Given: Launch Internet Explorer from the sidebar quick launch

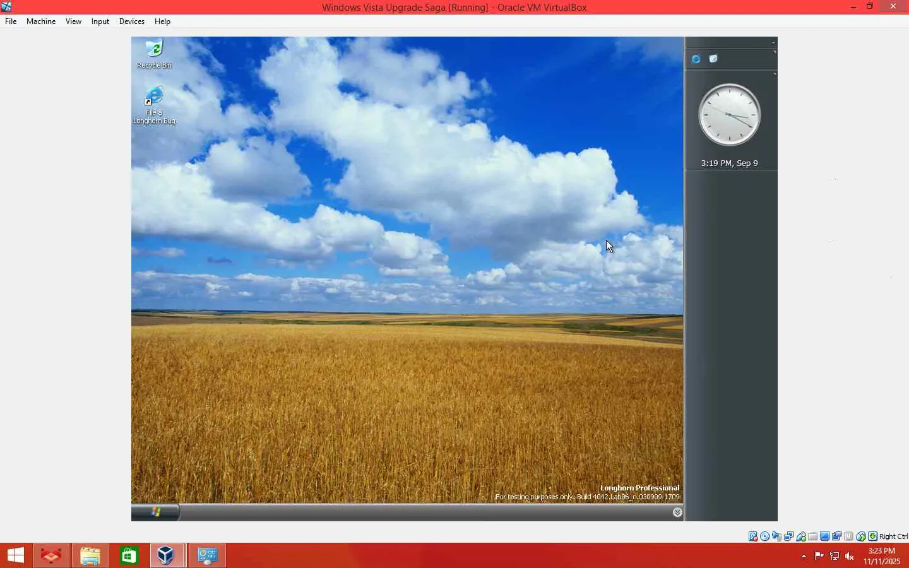Looking at the screenshot, I should (696, 59).
